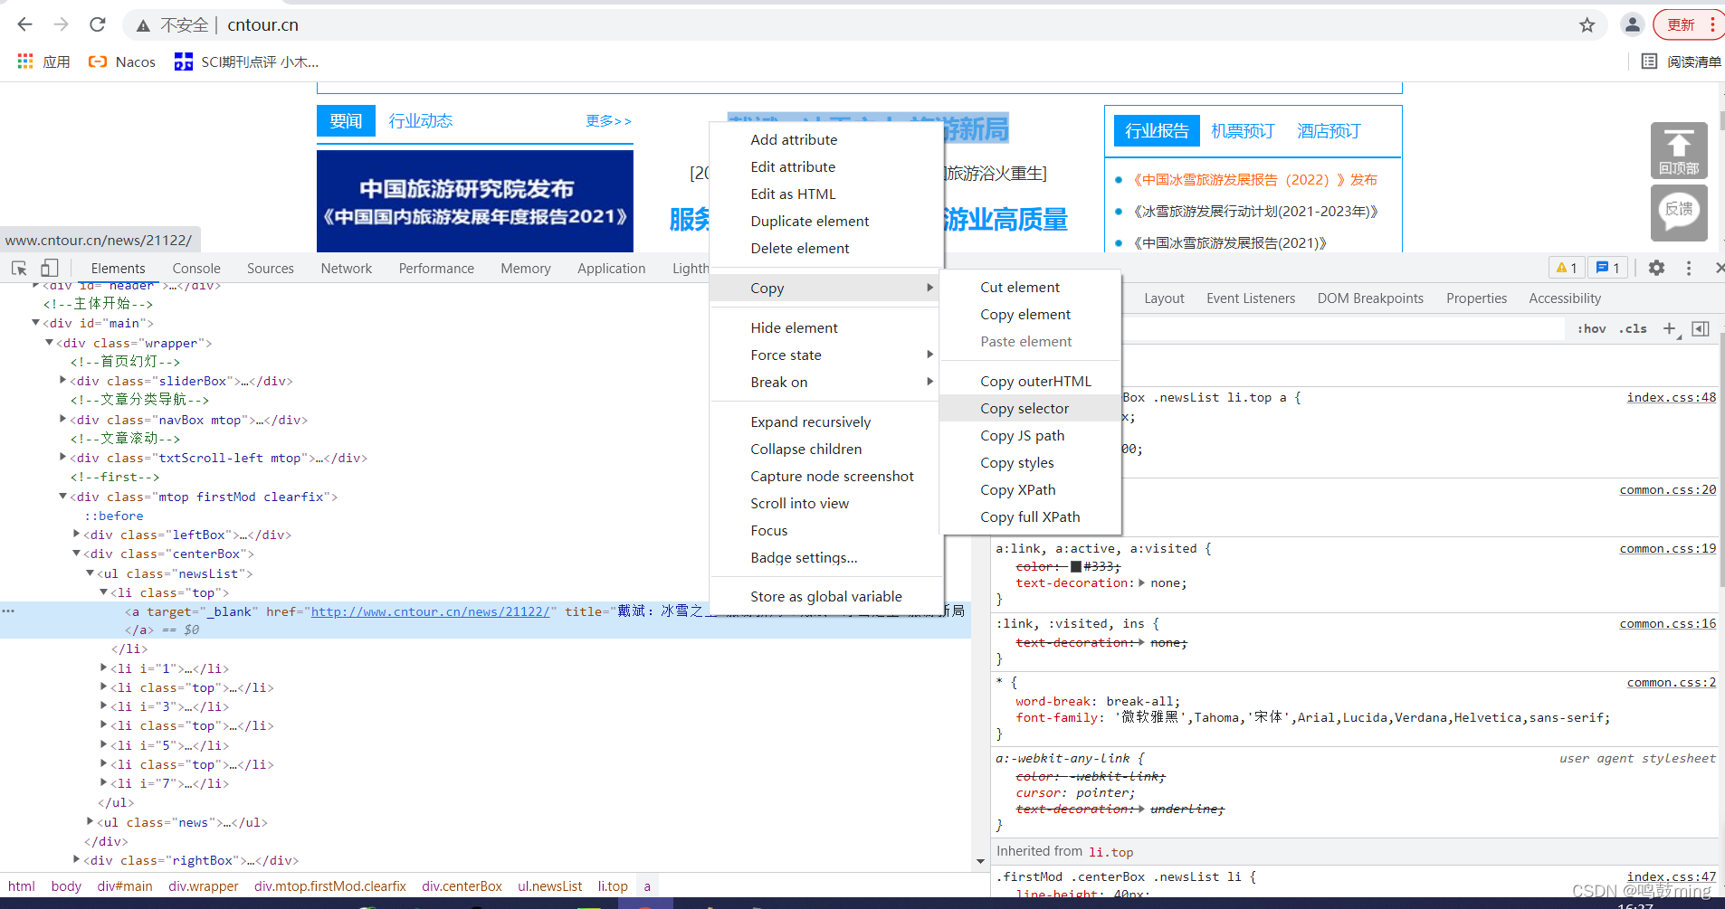Collapse the ul class newsList node

point(90,573)
